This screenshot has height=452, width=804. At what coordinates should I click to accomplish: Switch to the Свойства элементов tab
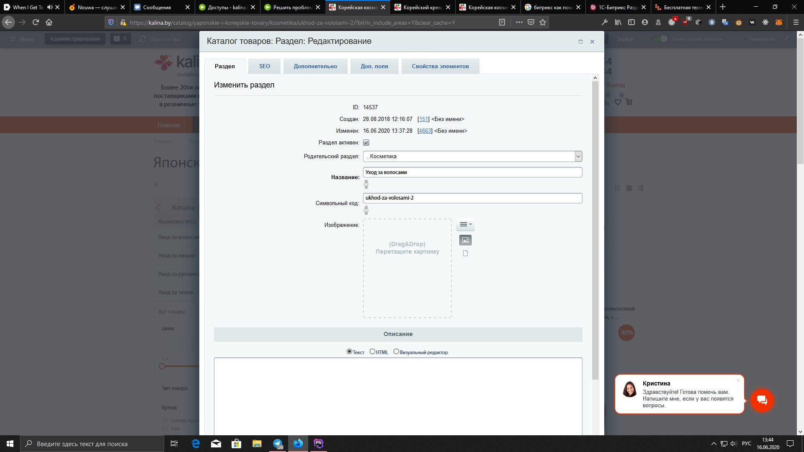coord(440,66)
